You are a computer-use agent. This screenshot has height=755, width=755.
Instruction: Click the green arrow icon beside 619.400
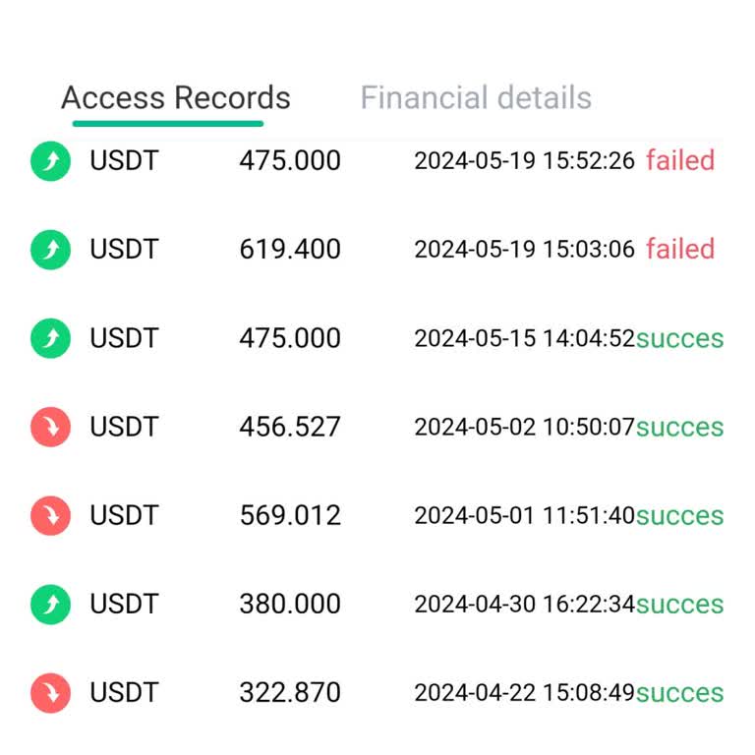tap(50, 250)
